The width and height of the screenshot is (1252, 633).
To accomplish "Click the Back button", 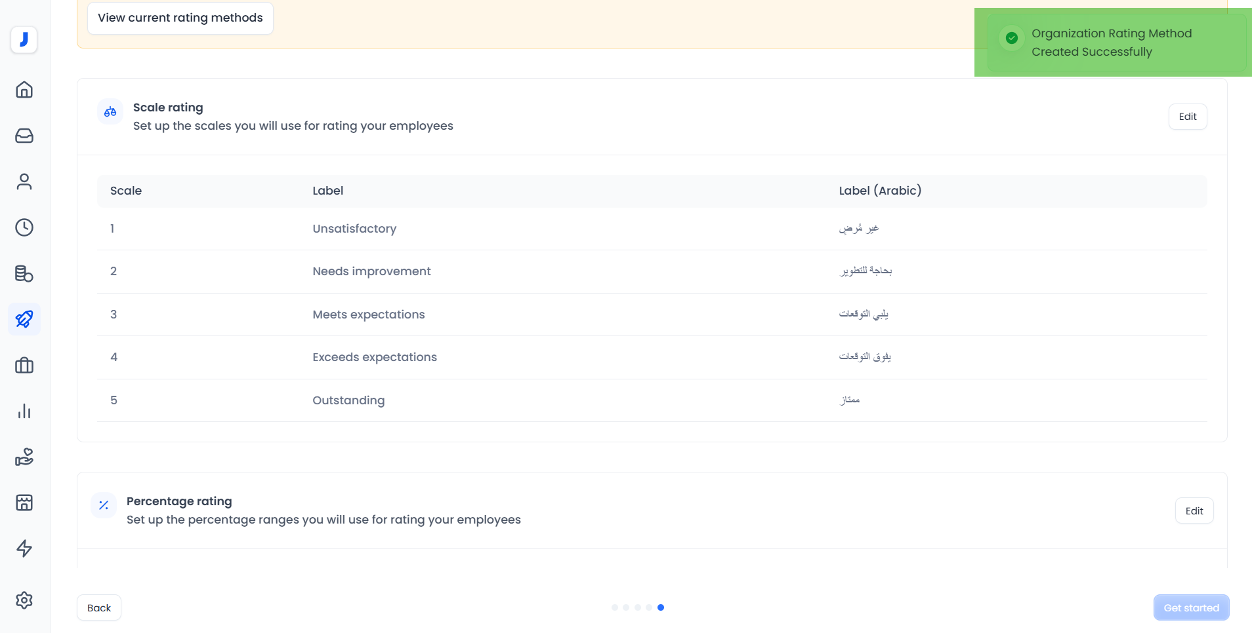I will pos(99,607).
